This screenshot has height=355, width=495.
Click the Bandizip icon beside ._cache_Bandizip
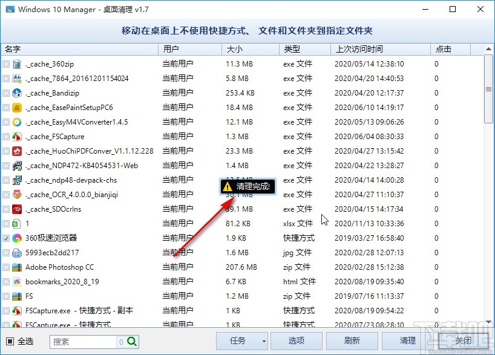(x=16, y=93)
